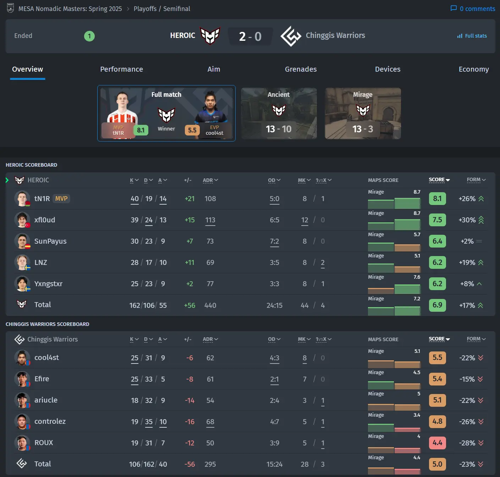Click the Chinggis Warriors logo in scoreboard header
The width and height of the screenshot is (500, 477).
coord(20,339)
